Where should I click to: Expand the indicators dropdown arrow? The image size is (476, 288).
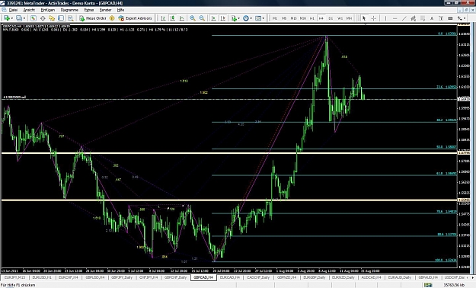tap(238, 18)
